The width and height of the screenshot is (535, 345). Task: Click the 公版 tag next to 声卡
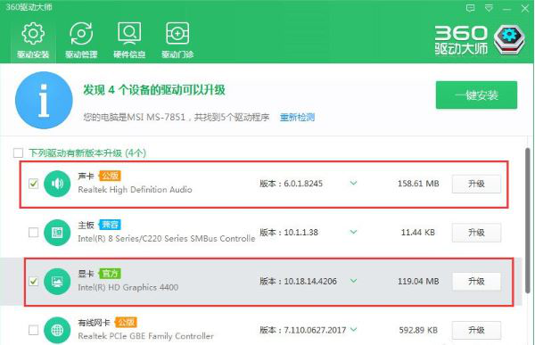110,176
